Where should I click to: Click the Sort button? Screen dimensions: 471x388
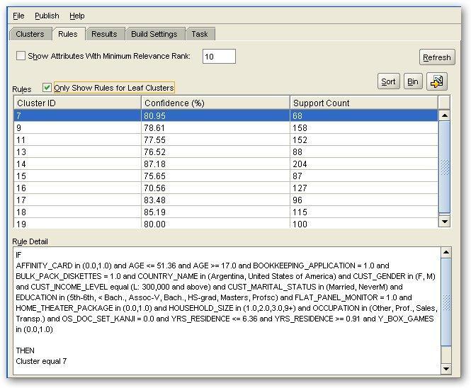click(388, 81)
